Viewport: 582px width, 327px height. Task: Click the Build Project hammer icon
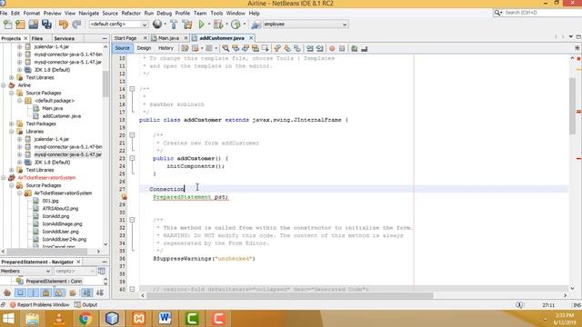(174, 25)
